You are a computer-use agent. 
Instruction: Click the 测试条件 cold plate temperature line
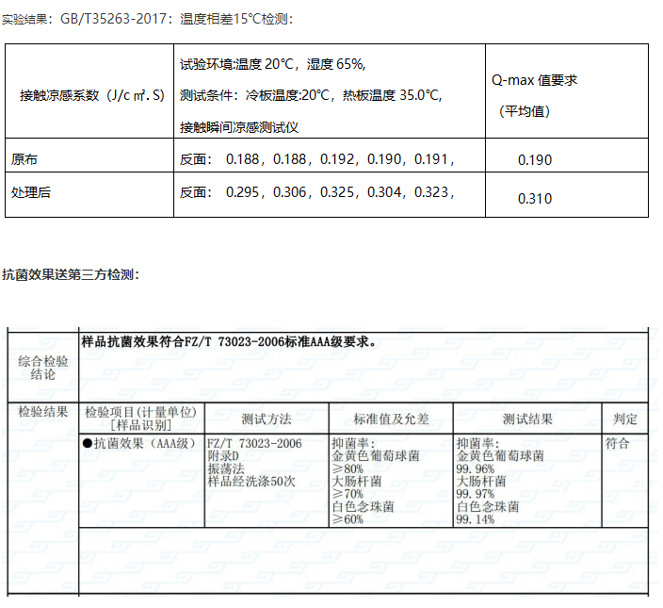click(310, 95)
